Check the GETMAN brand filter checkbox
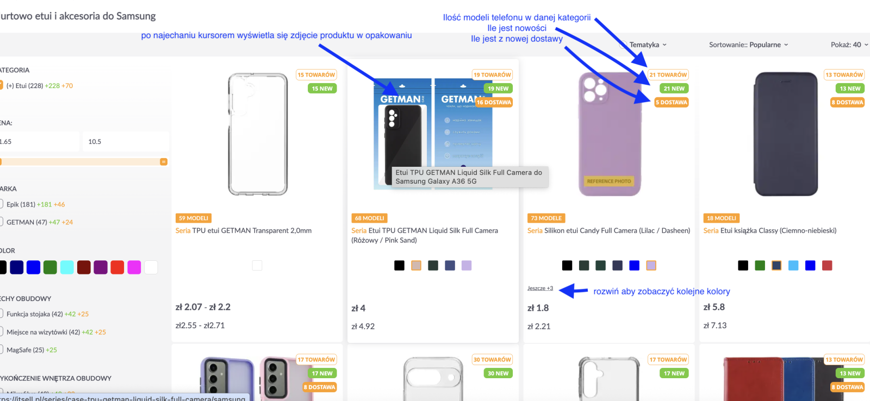 [1, 222]
